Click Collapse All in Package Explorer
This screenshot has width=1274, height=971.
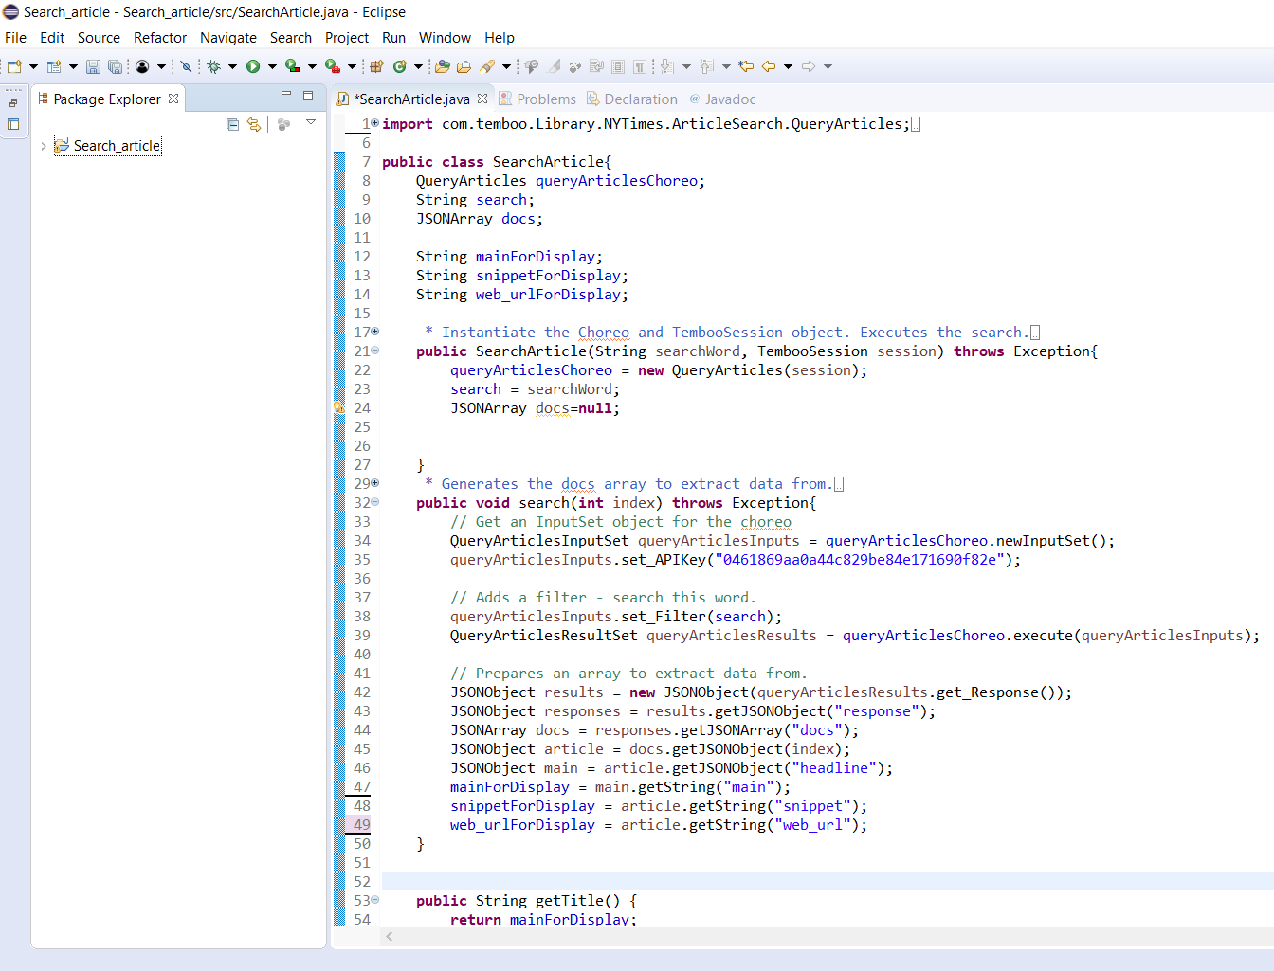[x=233, y=124]
